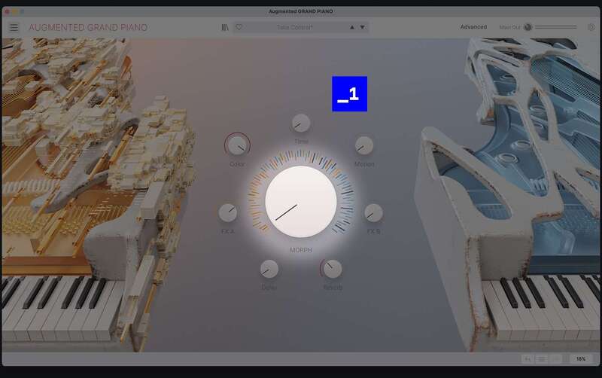Go to the next preset with down arrow

point(363,27)
